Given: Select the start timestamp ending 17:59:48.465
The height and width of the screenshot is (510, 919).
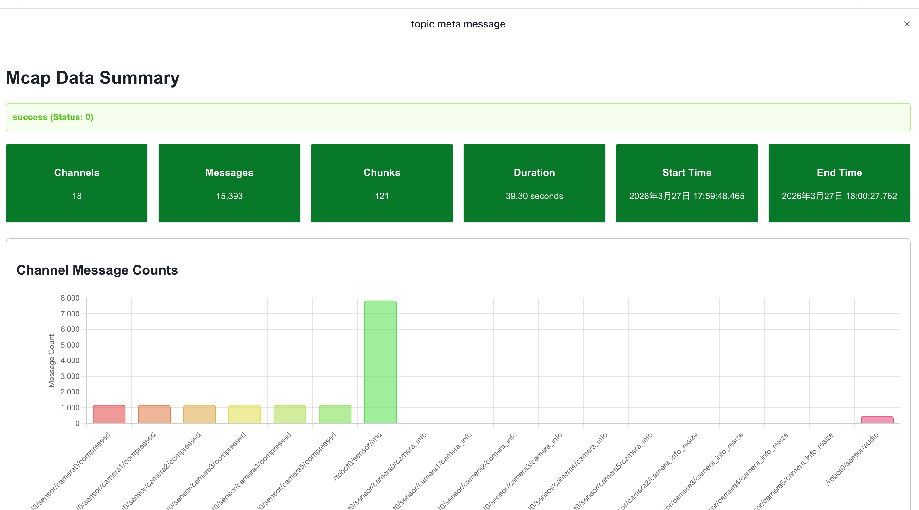Looking at the screenshot, I should [687, 196].
